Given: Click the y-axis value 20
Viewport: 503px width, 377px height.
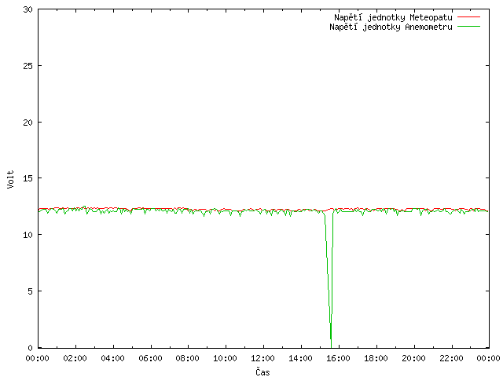Looking at the screenshot, I should 28,123.
